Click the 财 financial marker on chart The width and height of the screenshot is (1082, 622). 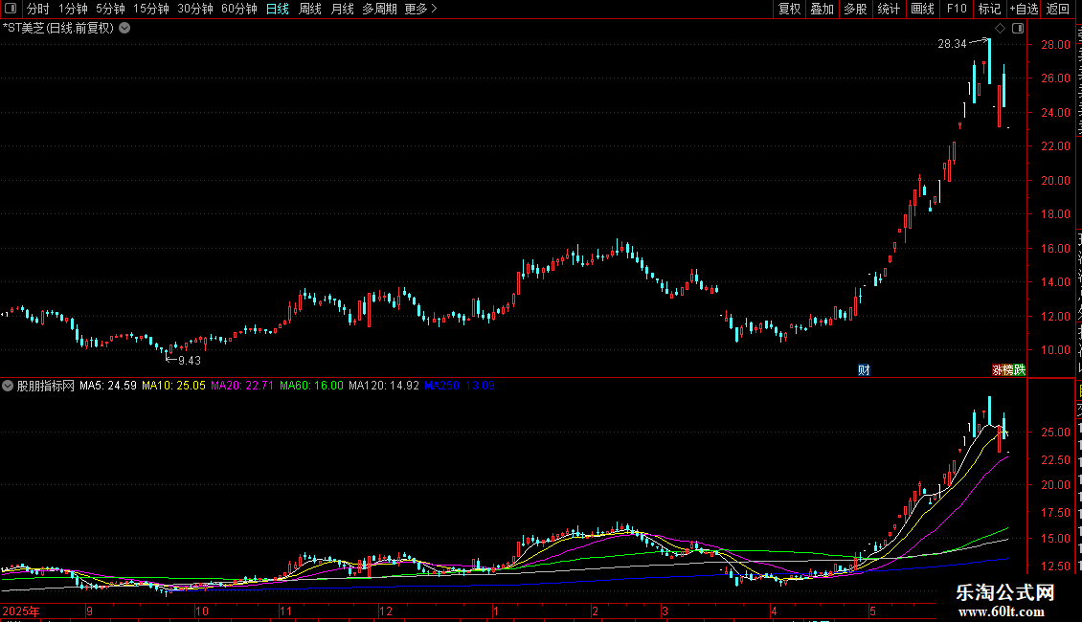click(x=864, y=370)
